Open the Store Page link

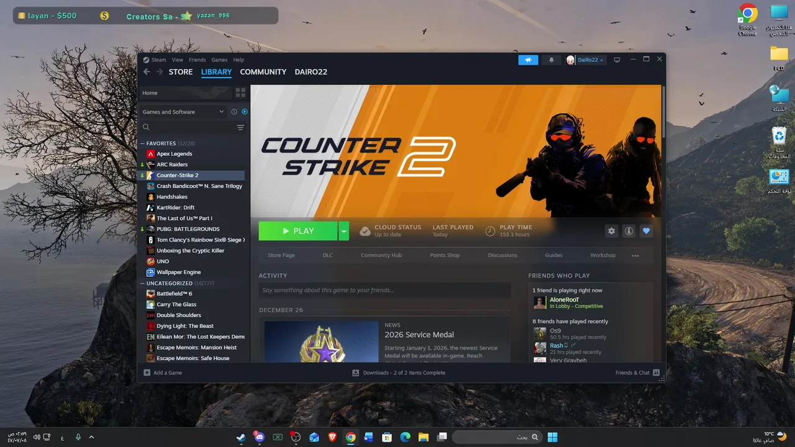pos(281,255)
